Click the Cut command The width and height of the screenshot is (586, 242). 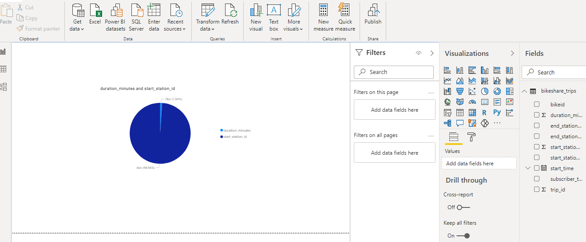(x=25, y=8)
